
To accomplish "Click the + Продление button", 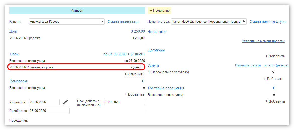I will coord(159,11).
